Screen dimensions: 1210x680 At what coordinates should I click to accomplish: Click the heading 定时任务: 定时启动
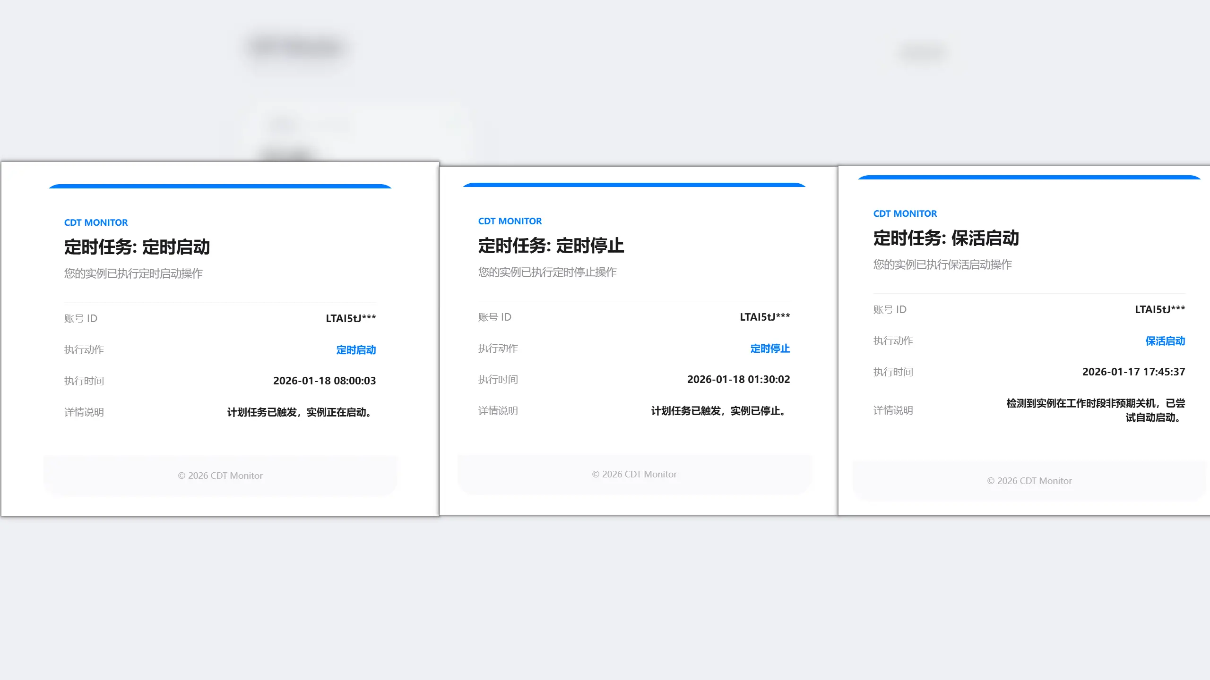pos(138,247)
